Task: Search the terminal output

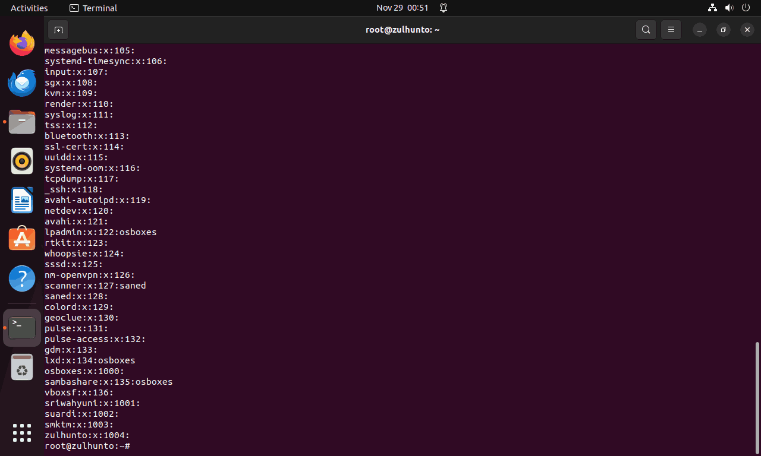Action: pyautogui.click(x=646, y=30)
